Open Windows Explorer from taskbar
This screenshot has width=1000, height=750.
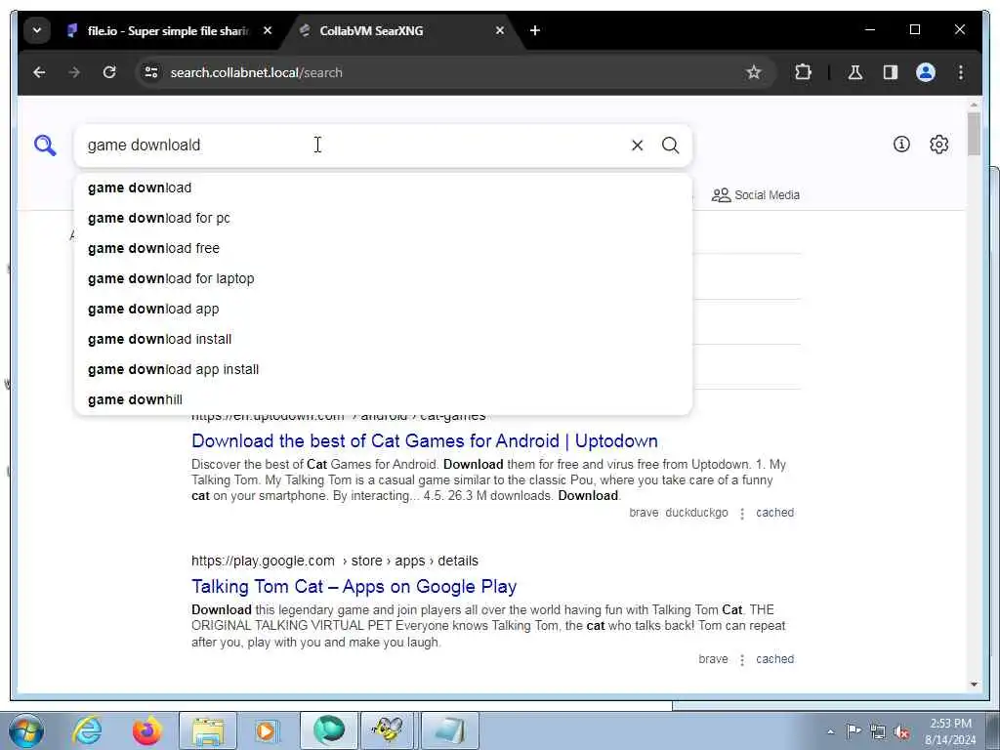coord(208,730)
